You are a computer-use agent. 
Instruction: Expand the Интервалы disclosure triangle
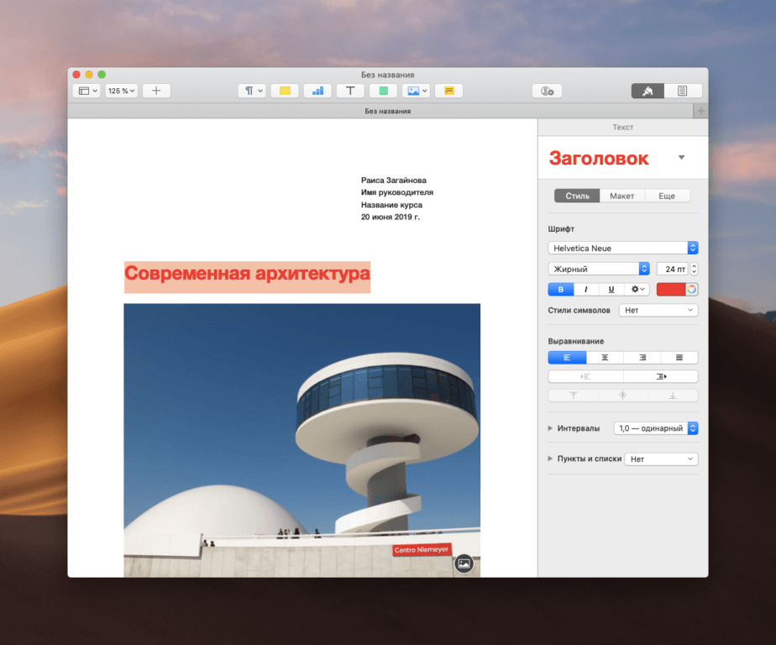(x=550, y=428)
